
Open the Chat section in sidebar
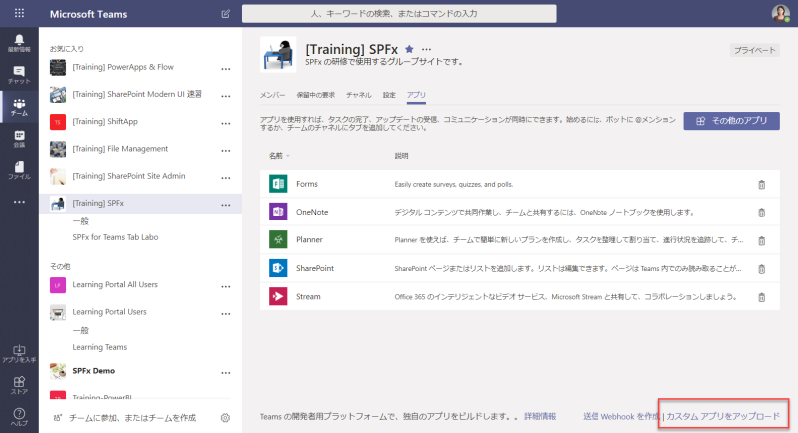pyautogui.click(x=19, y=75)
